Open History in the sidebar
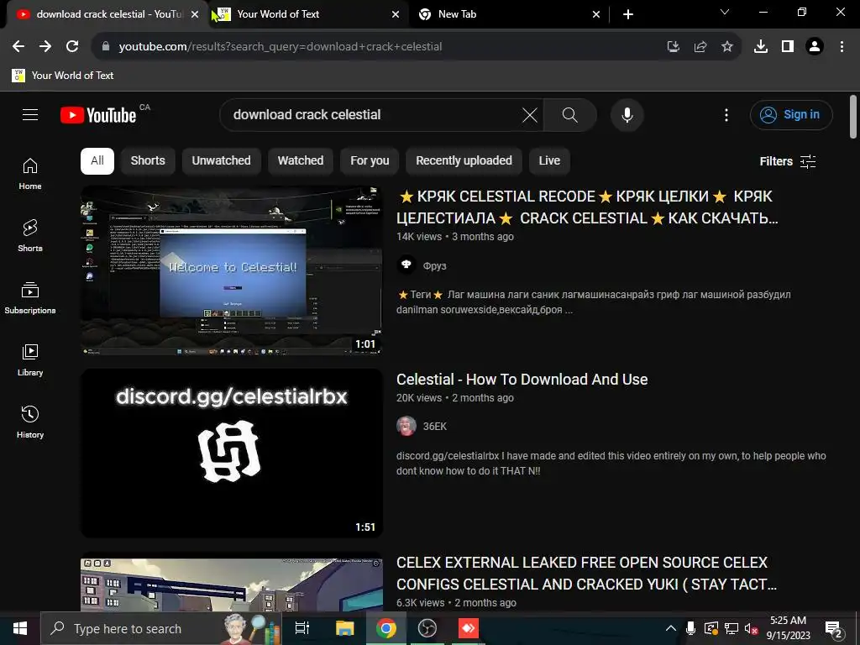The image size is (860, 645). tap(30, 422)
